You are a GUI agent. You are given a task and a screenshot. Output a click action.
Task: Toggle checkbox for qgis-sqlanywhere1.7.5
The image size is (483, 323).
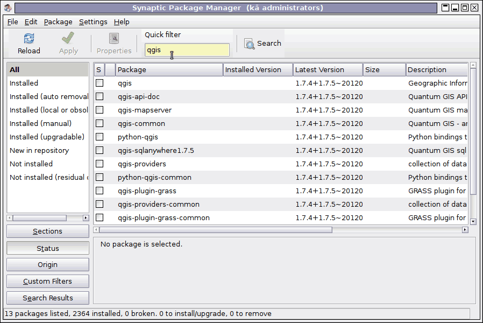pos(100,150)
